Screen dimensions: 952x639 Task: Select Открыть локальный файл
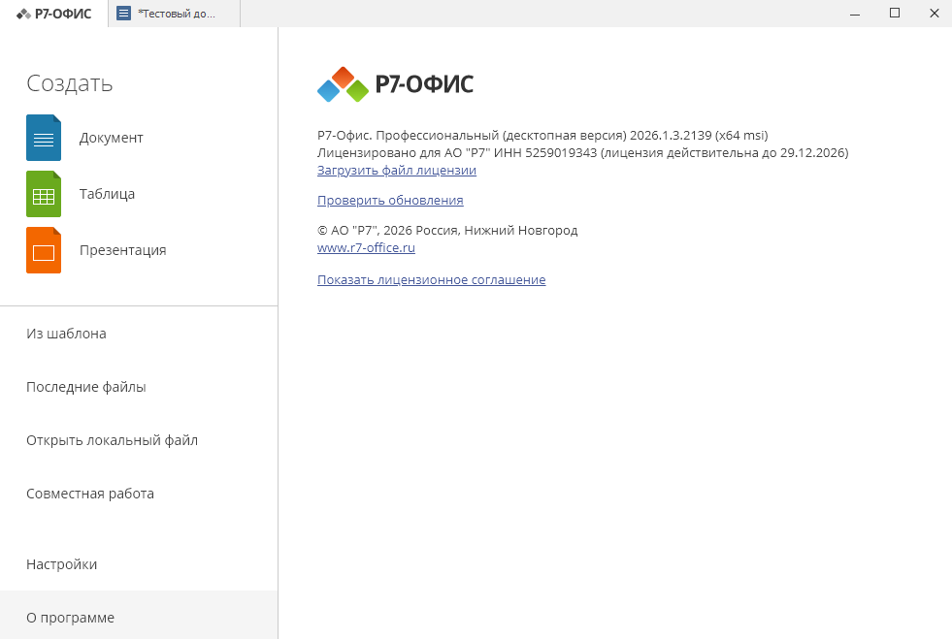tap(139, 440)
